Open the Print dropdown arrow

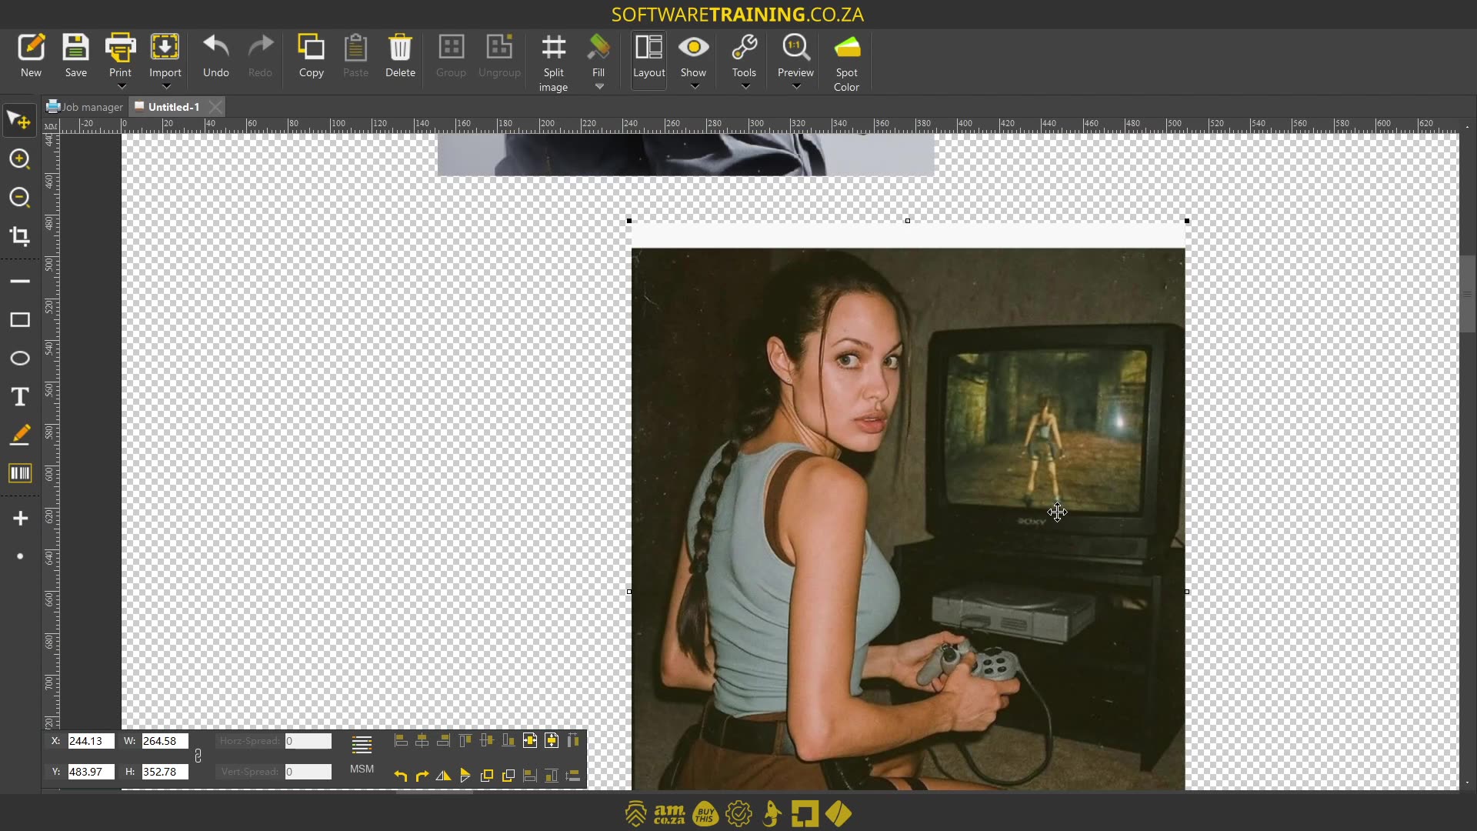pos(121,87)
